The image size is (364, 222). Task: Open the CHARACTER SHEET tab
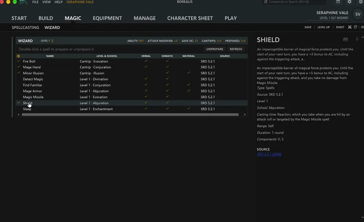coord(190,18)
